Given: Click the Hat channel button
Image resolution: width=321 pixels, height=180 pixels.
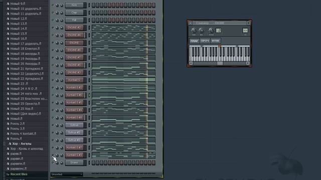Looking at the screenshot, I should [74, 20].
